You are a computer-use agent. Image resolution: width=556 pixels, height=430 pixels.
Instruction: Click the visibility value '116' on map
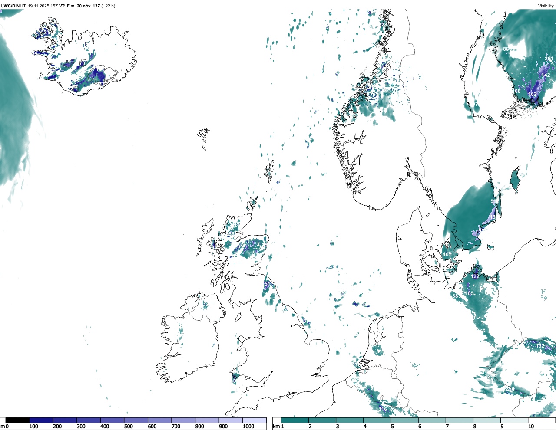[x=383, y=409]
